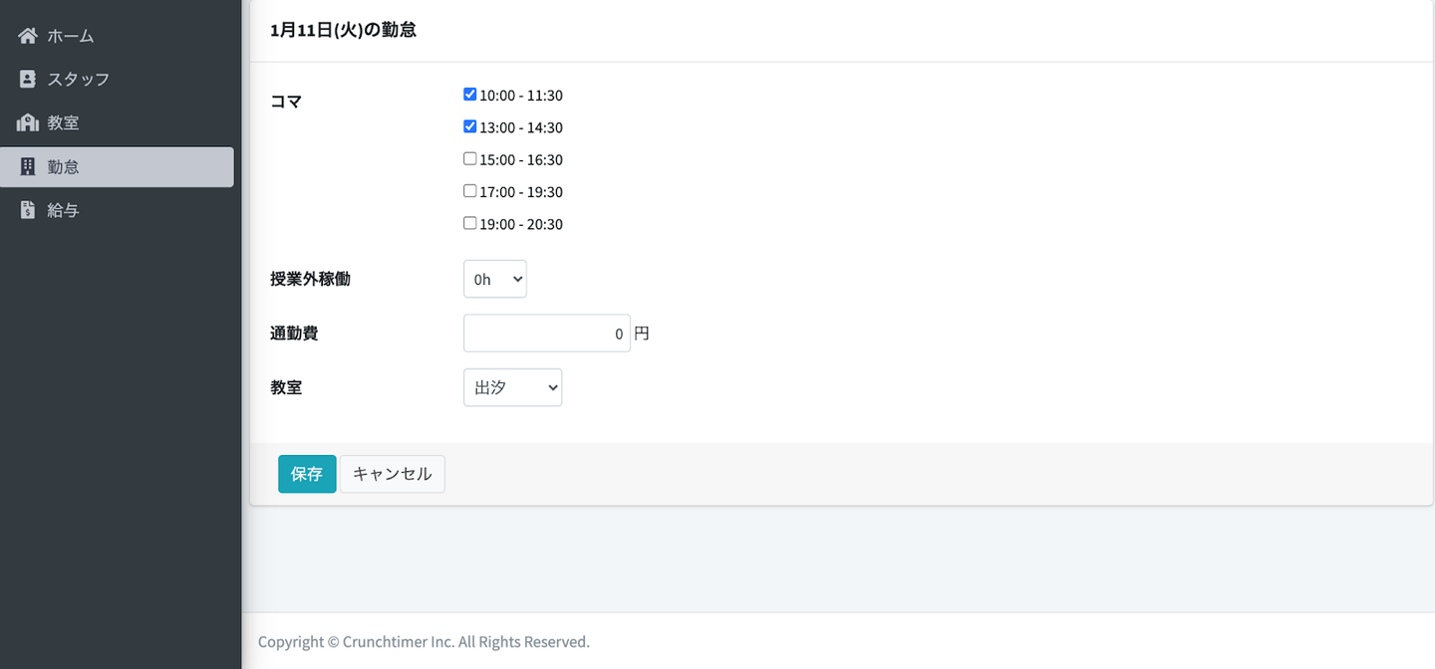This screenshot has width=1435, height=669.
Task: Click the Payroll invoice file icon
Action: pyautogui.click(x=28, y=211)
